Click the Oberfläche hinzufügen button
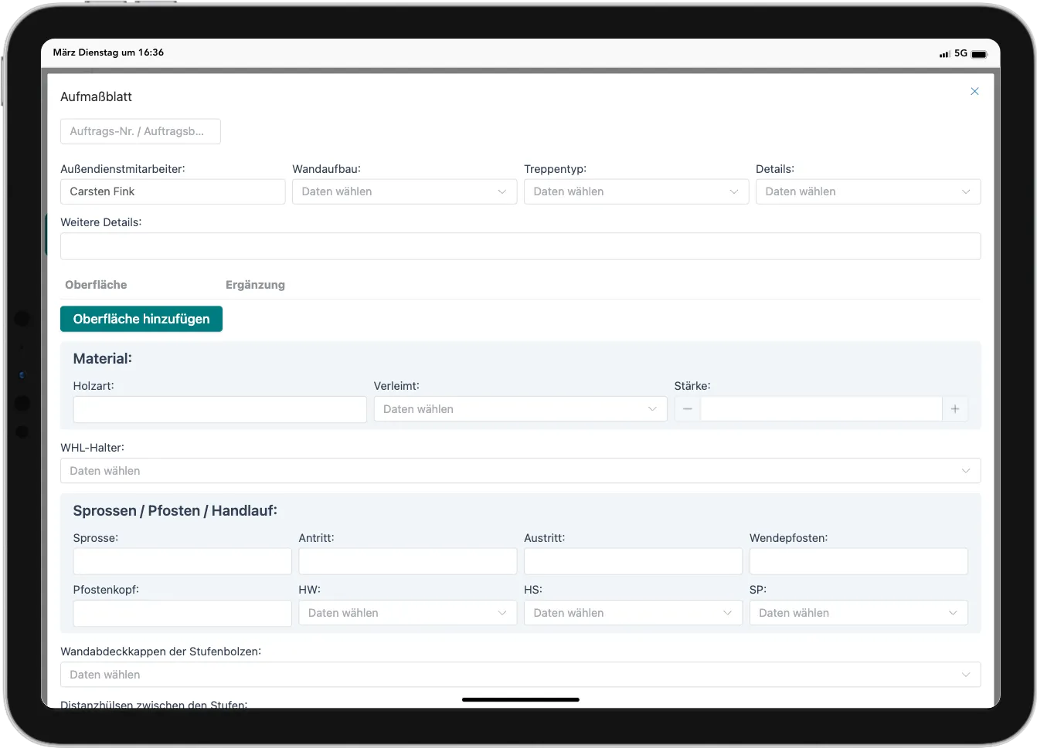The height and width of the screenshot is (748, 1037). (141, 319)
